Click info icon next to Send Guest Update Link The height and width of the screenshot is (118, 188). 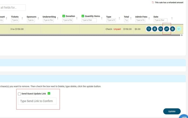click(49, 93)
